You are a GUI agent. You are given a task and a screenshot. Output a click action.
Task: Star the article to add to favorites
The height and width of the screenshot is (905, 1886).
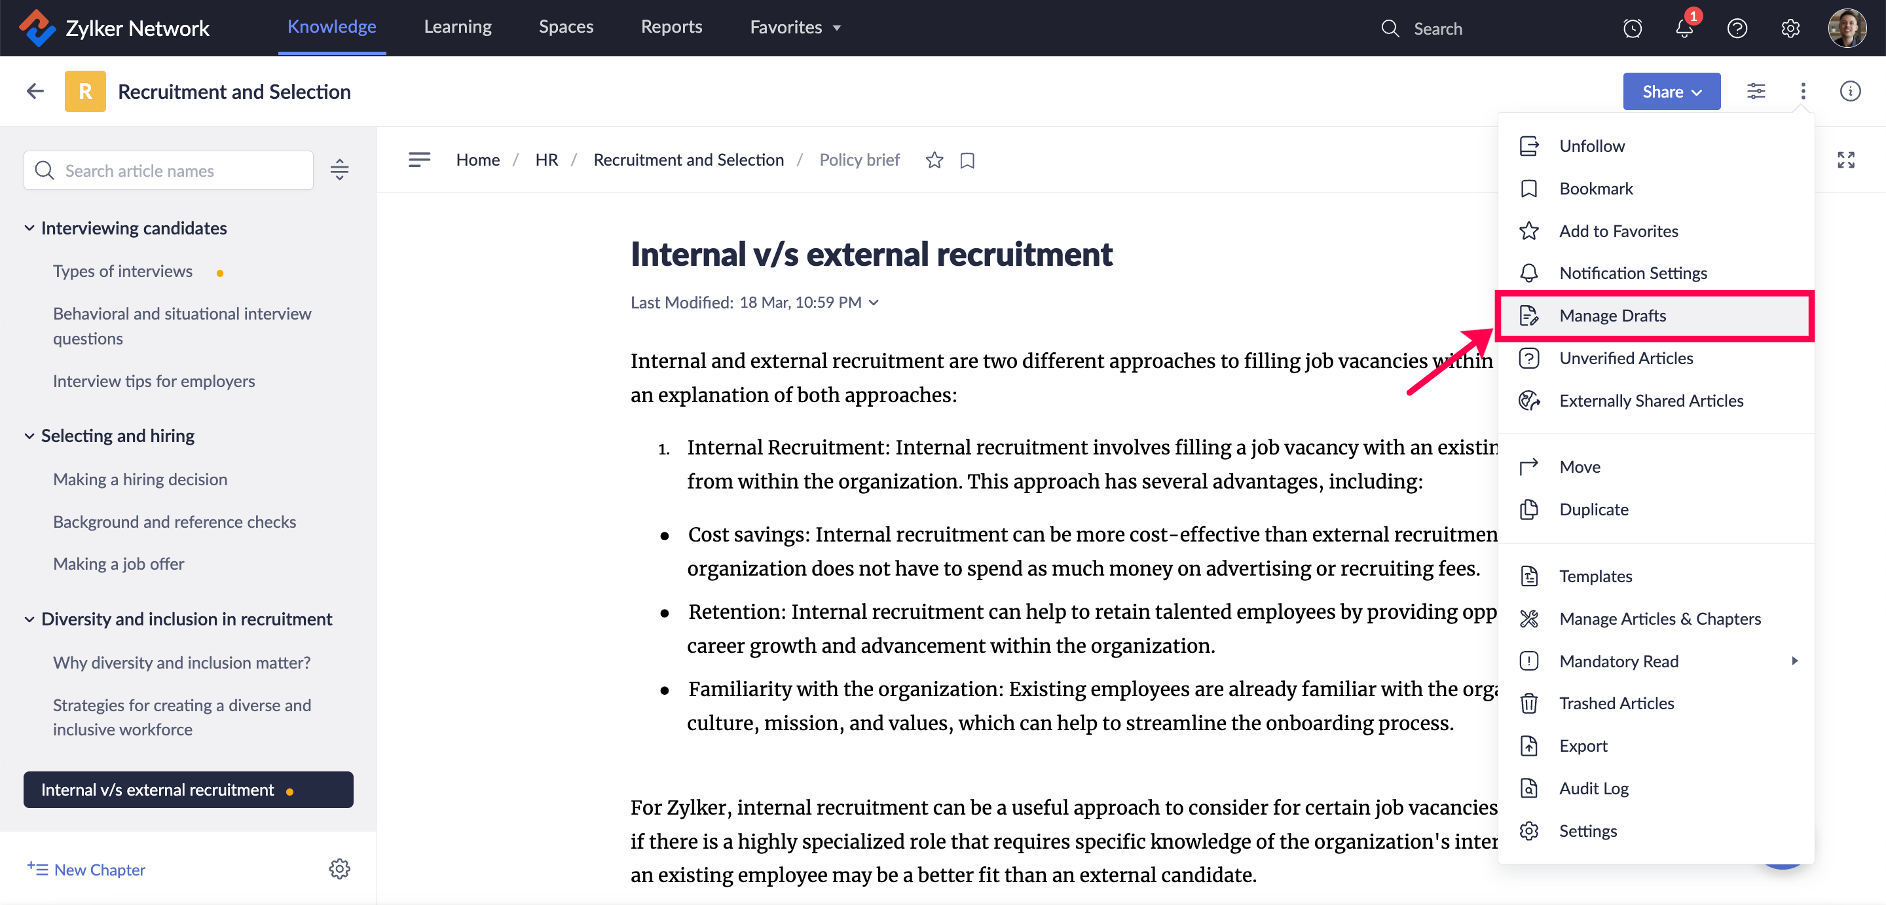point(933,160)
